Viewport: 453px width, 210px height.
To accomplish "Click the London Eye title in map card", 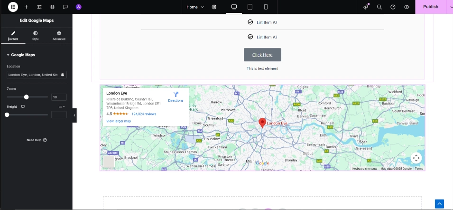I will coord(117,93).
